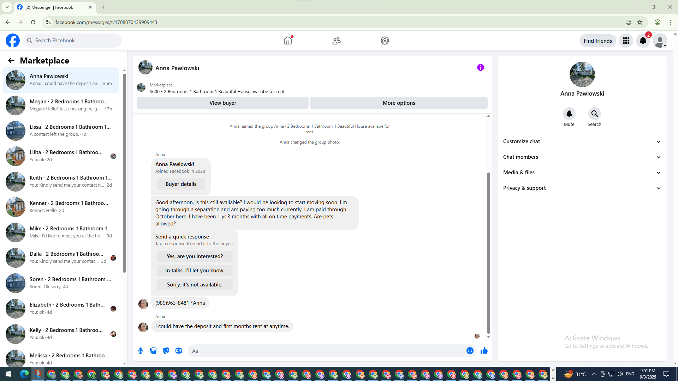Viewport: 678px width, 381px height.
Task: Open the Windows Start menu
Action: point(8,374)
